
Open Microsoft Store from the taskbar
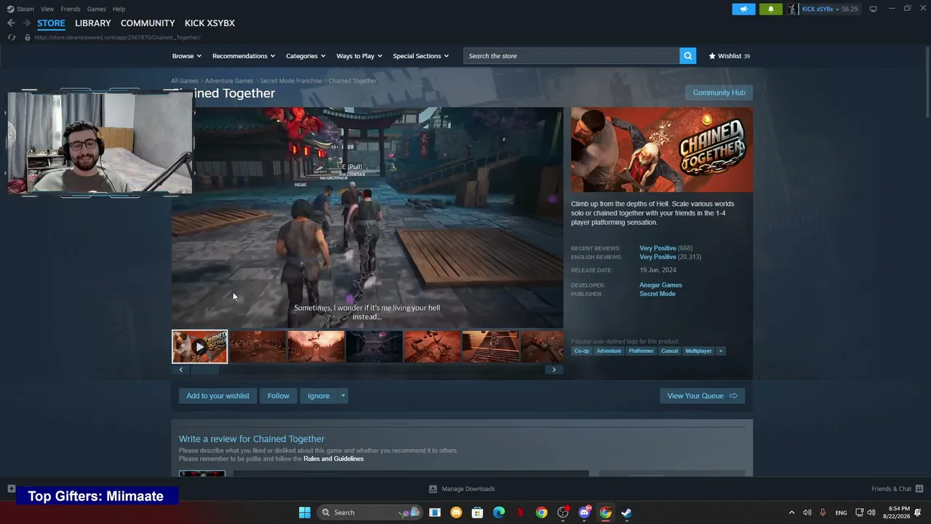coord(477,512)
